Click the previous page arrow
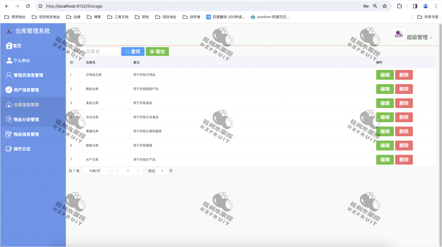 [x=117, y=171]
